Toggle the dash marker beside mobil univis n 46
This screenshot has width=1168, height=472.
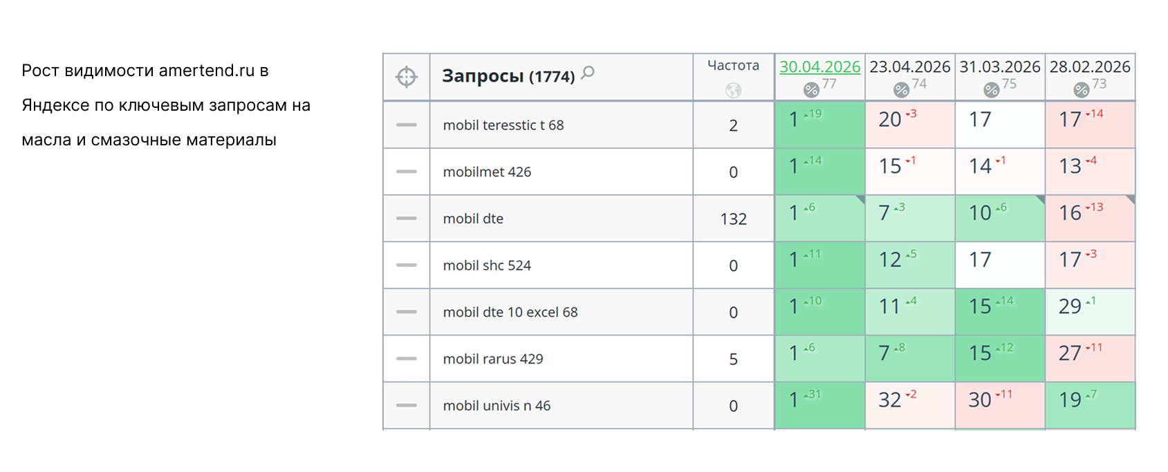click(407, 406)
